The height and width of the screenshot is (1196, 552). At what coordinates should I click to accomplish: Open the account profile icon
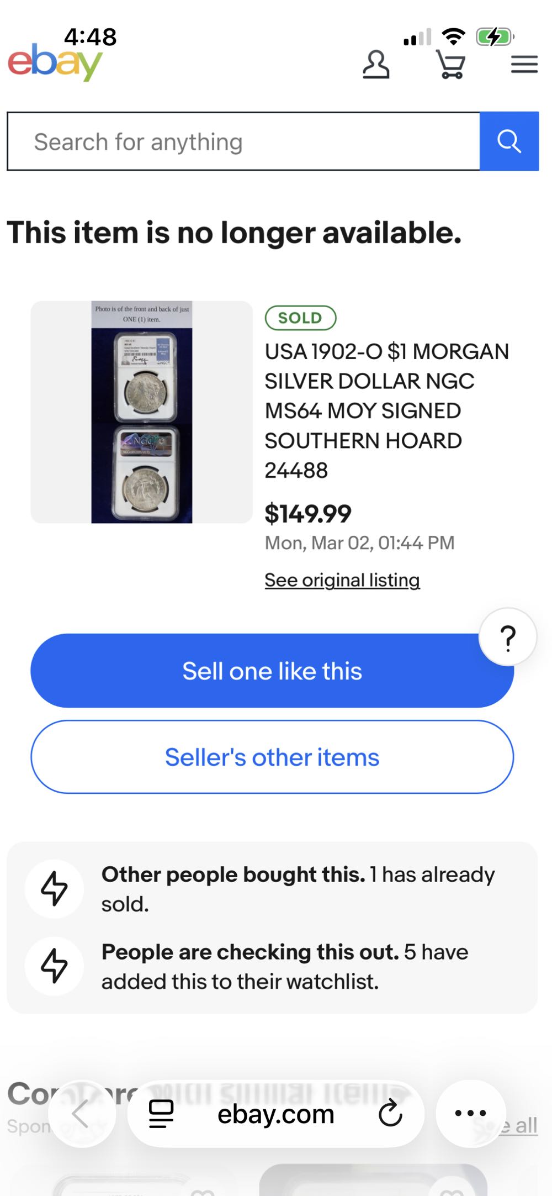tap(375, 65)
